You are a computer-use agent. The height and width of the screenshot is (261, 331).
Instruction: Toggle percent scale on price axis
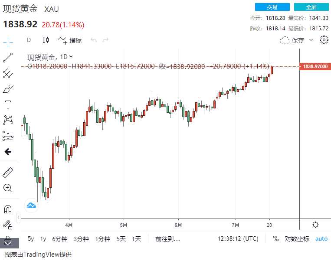pyautogui.click(x=276, y=238)
